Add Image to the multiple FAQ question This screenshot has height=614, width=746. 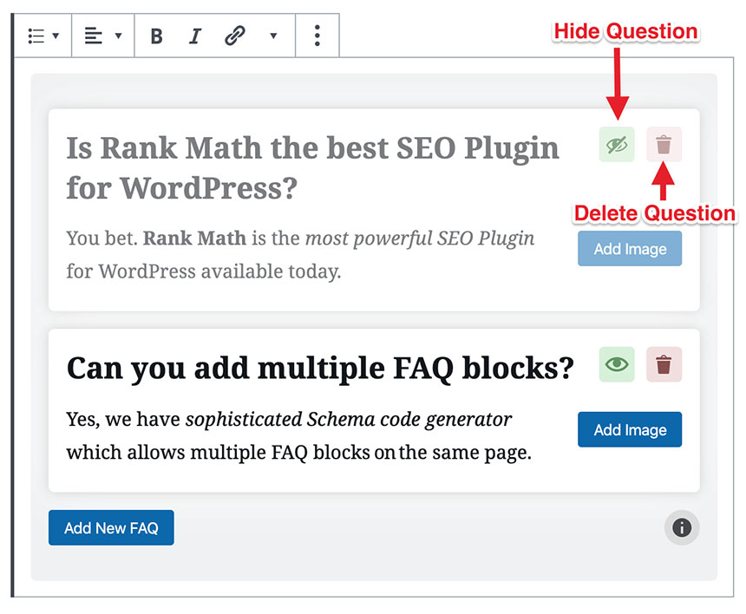coord(630,430)
